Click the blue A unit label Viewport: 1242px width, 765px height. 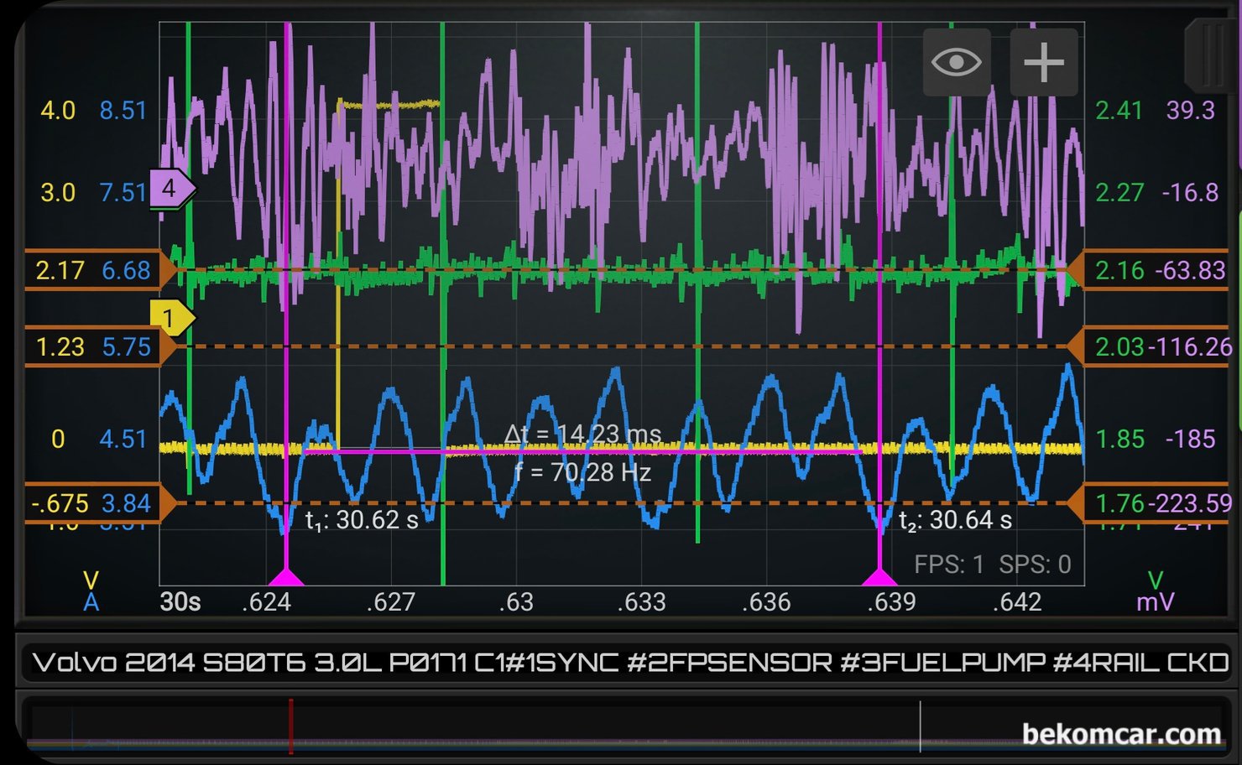pyautogui.click(x=91, y=602)
